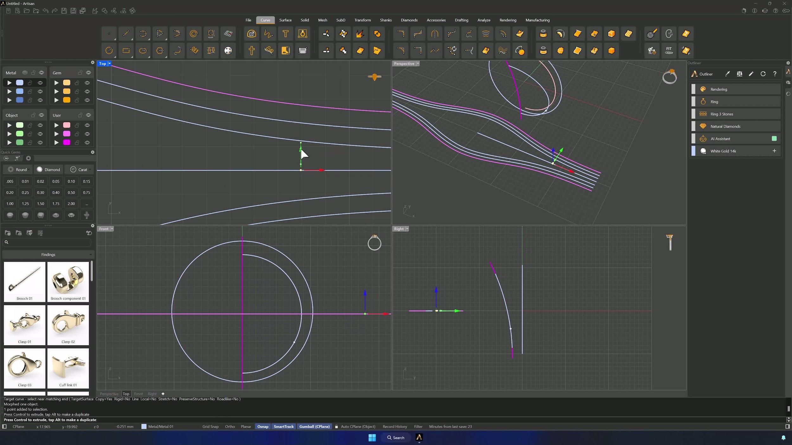Viewport: 792px width, 445px height.
Task: Click the white sphere with points tool
Action: [x=228, y=51]
